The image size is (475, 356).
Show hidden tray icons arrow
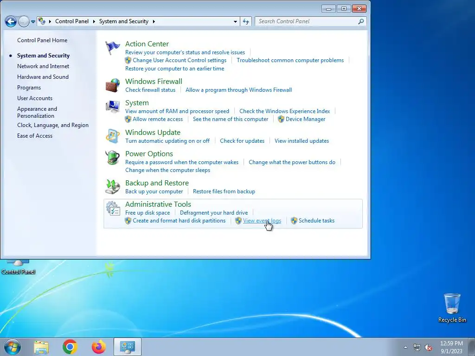[x=405, y=348]
